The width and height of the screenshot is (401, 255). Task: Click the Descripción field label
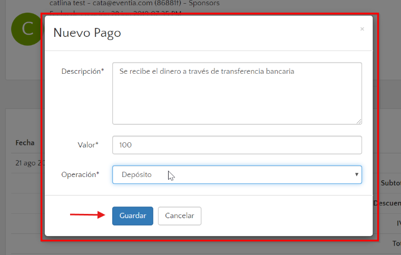click(x=82, y=71)
